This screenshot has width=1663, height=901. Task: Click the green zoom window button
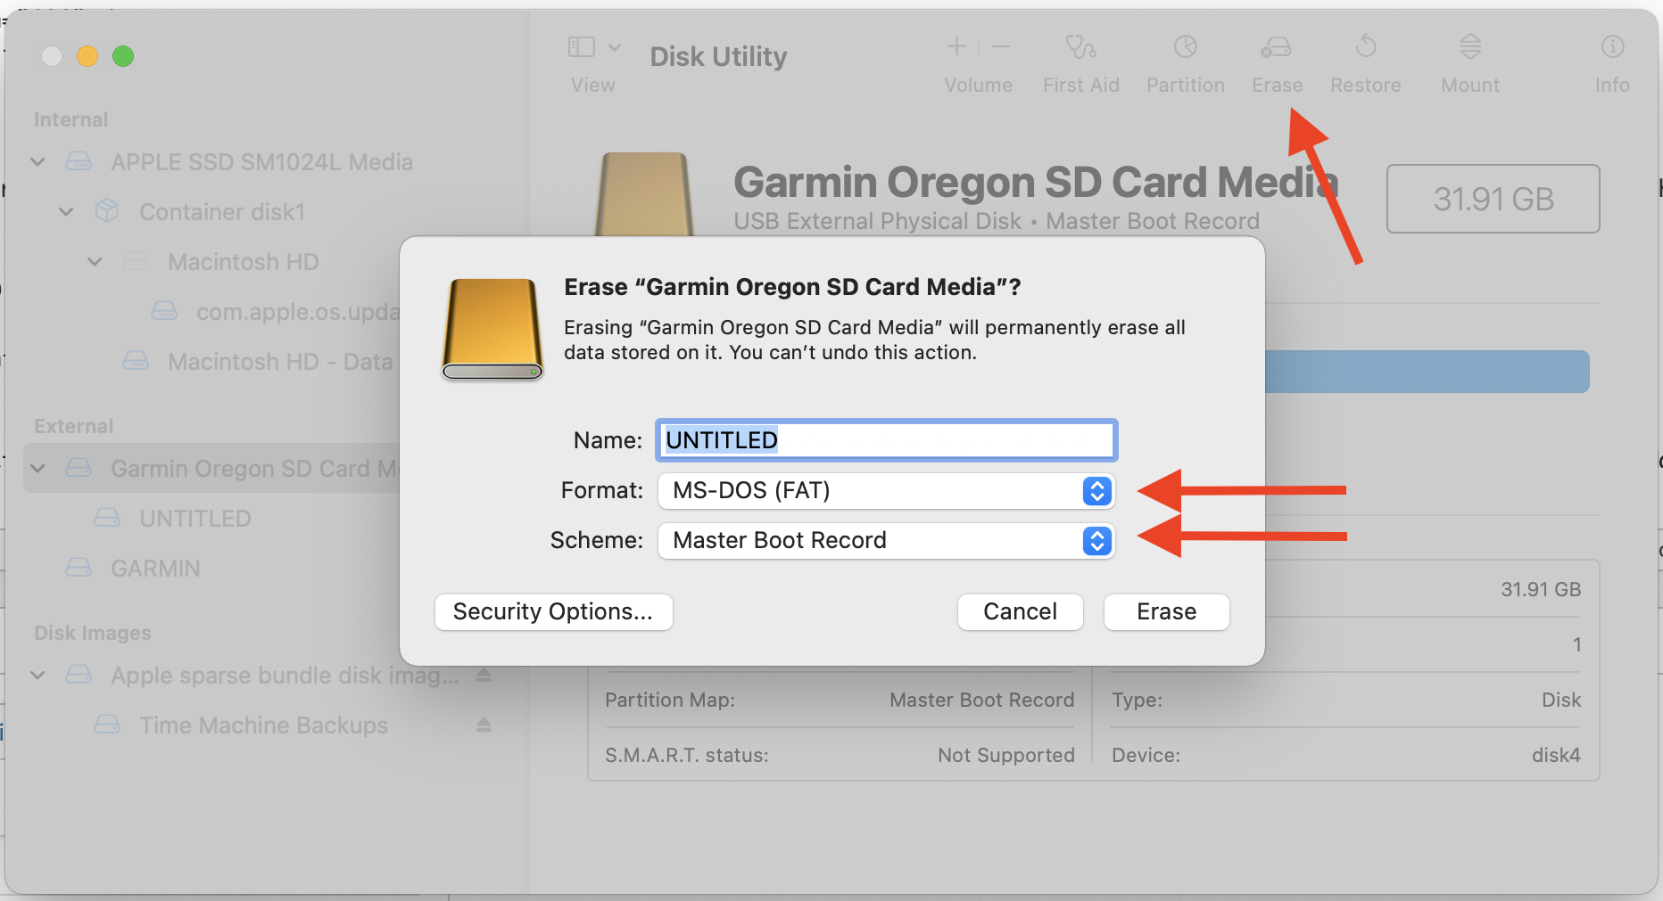click(123, 56)
